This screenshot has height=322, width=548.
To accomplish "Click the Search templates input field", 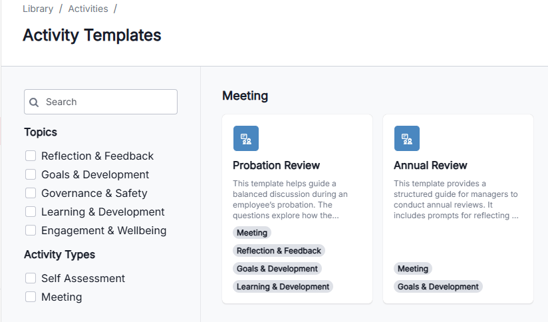I will pyautogui.click(x=100, y=102).
